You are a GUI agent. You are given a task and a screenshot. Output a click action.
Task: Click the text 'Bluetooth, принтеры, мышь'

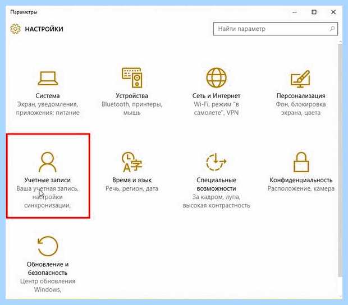click(132, 108)
